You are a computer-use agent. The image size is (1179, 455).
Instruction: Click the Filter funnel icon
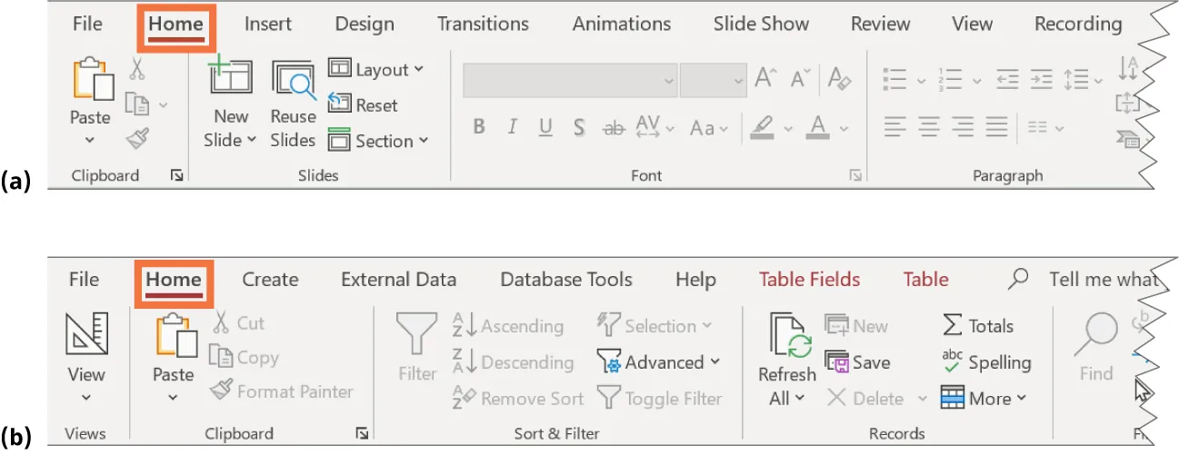click(x=417, y=335)
